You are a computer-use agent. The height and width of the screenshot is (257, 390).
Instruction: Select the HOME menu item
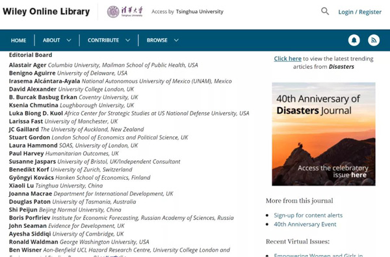click(18, 40)
